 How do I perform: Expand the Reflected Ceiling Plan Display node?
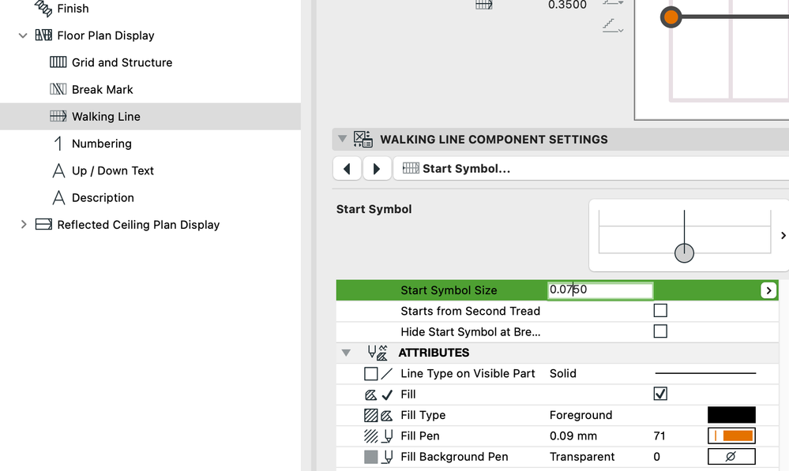pos(23,224)
